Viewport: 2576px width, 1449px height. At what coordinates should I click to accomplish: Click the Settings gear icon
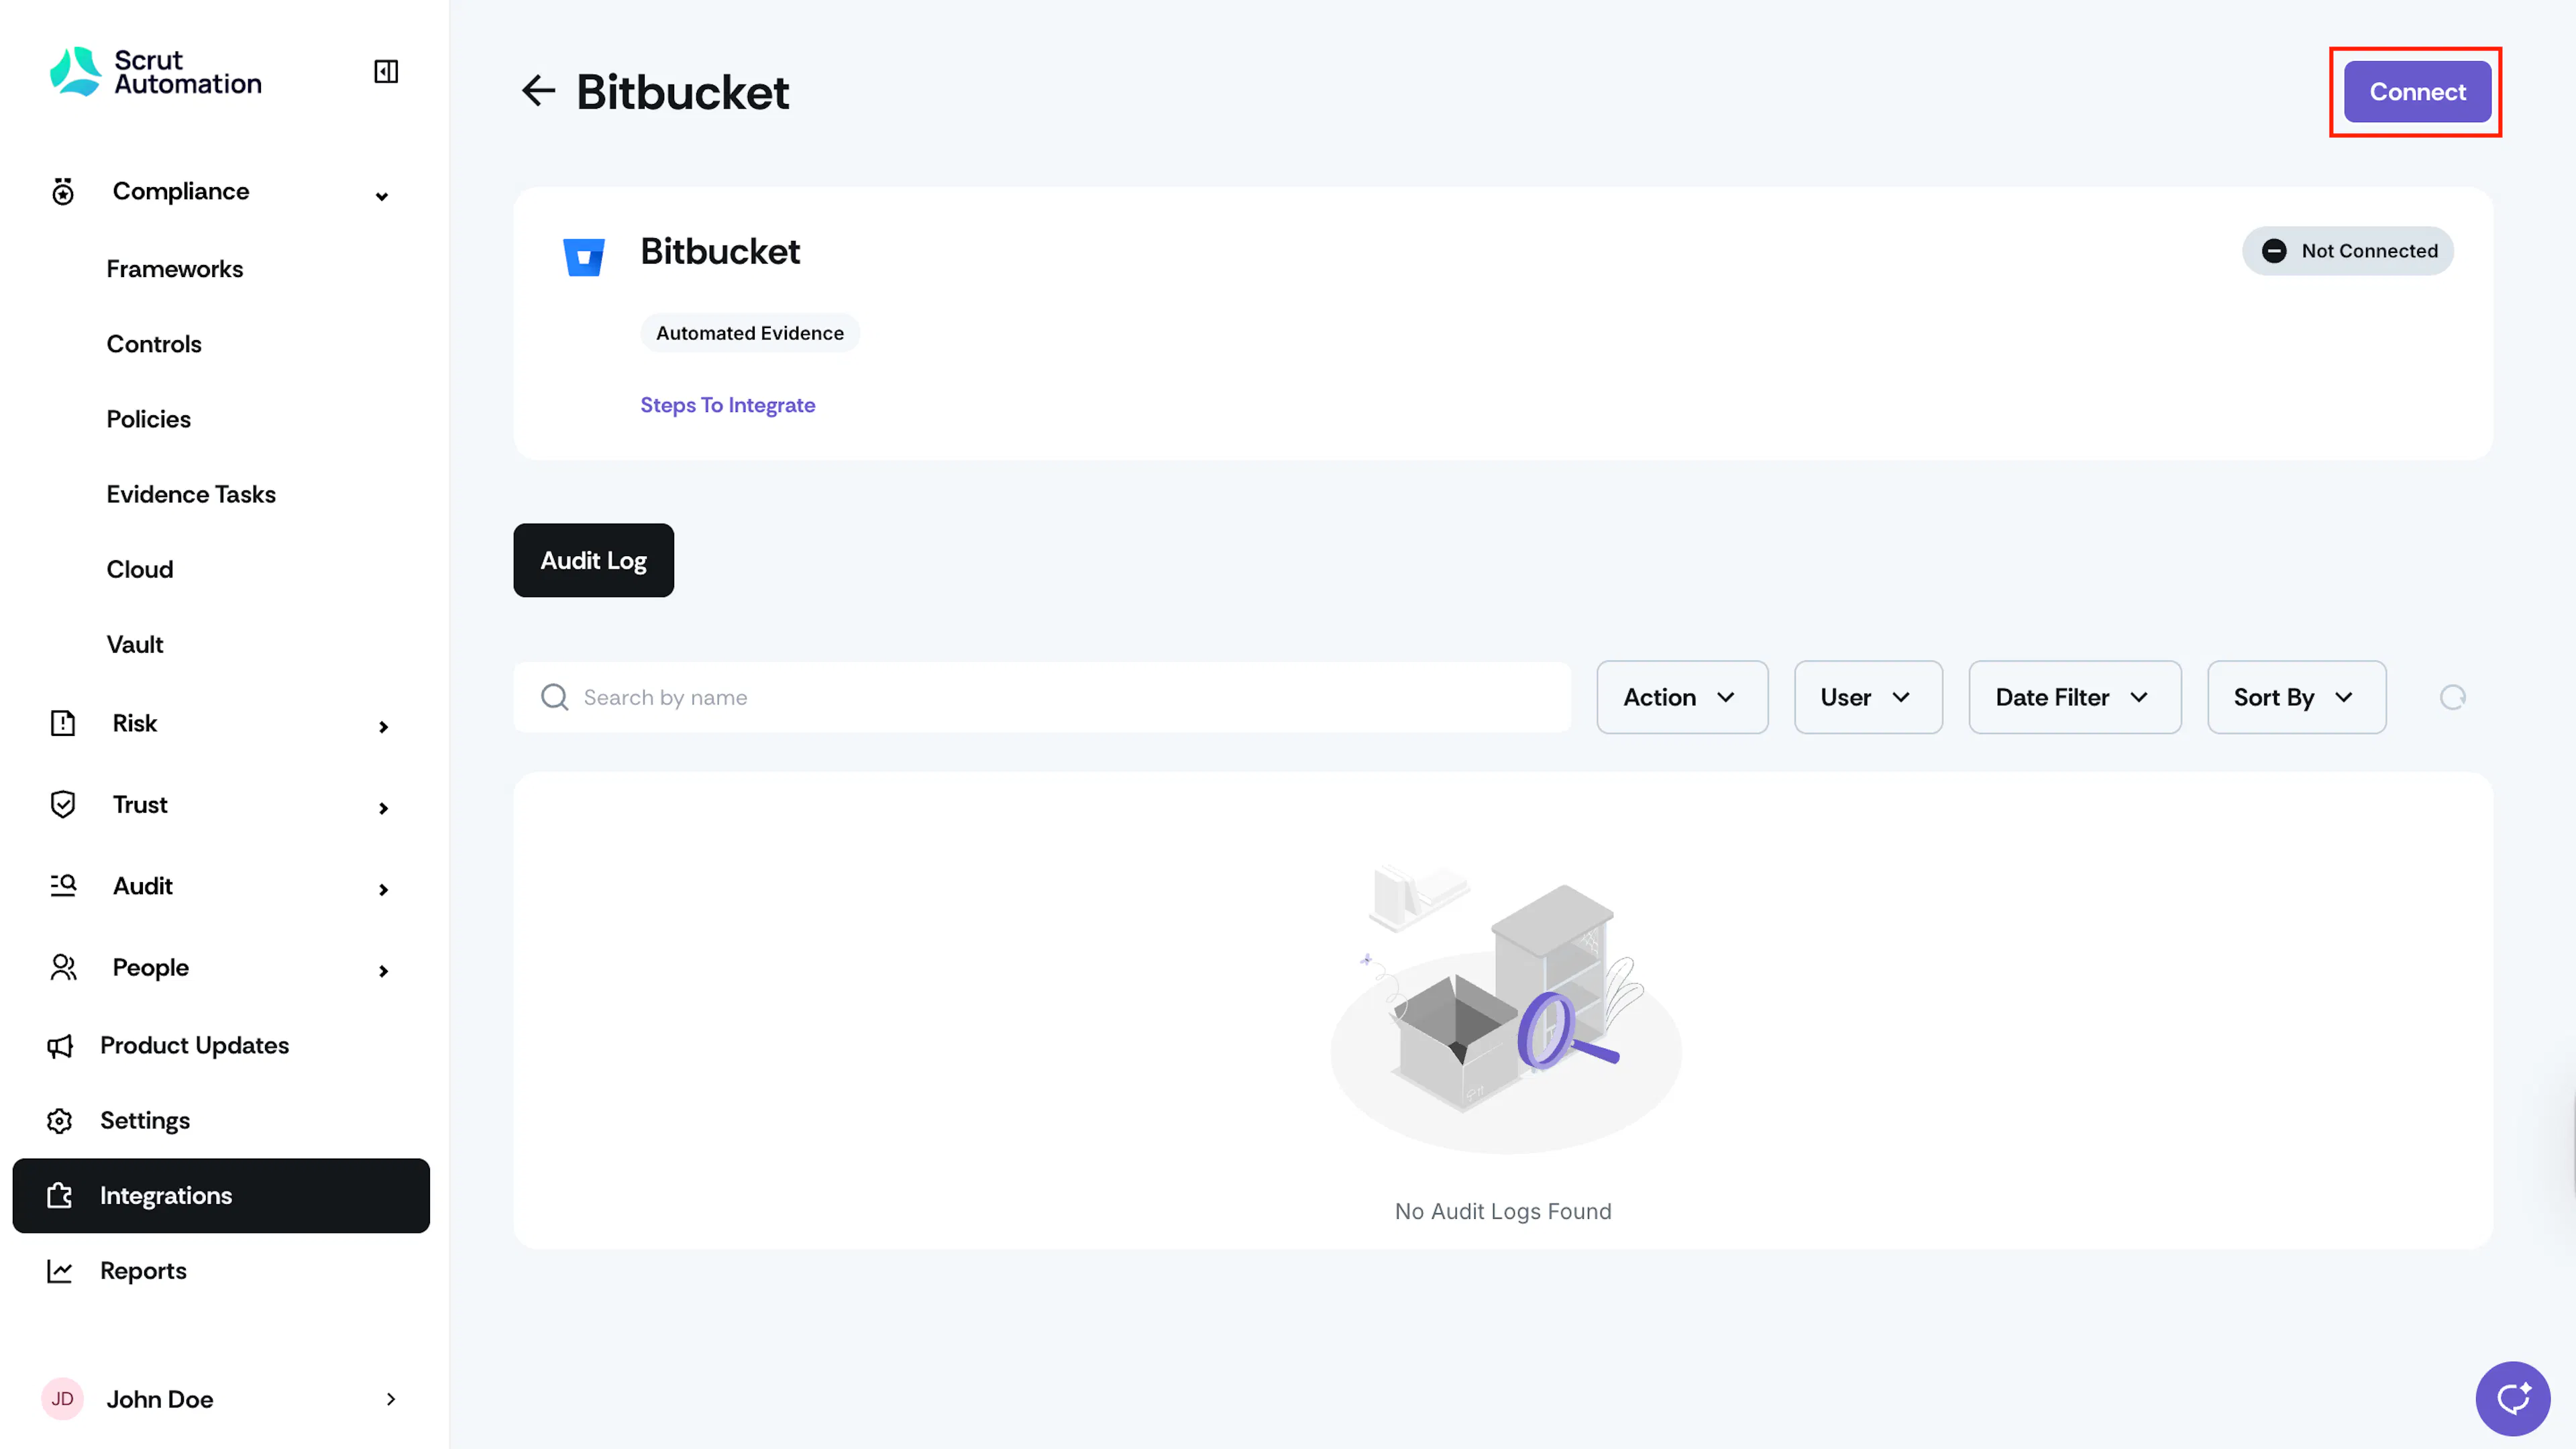click(x=60, y=1120)
